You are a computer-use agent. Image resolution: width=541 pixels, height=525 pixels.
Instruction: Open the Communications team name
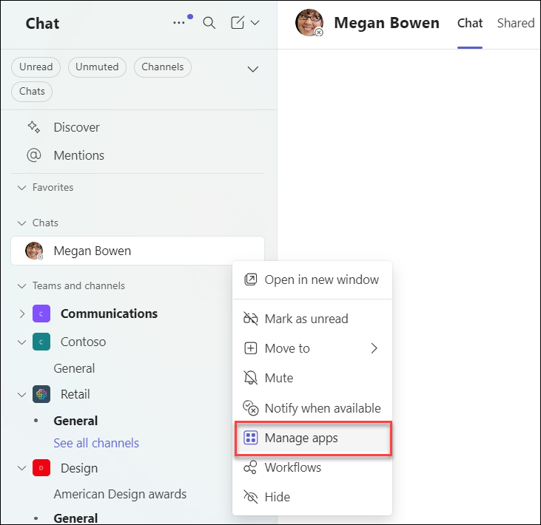(x=109, y=314)
